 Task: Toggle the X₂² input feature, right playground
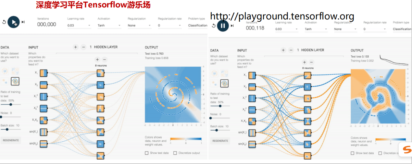pos(252,109)
